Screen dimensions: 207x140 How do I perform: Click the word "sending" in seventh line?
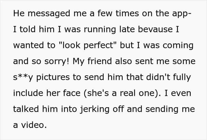pos(162,110)
